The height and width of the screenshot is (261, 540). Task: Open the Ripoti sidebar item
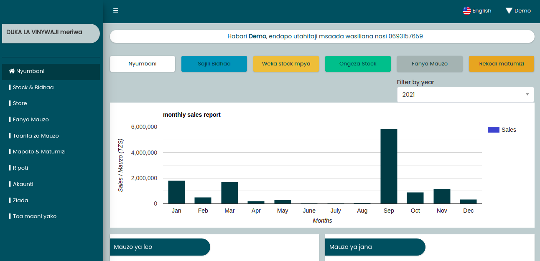click(19, 168)
